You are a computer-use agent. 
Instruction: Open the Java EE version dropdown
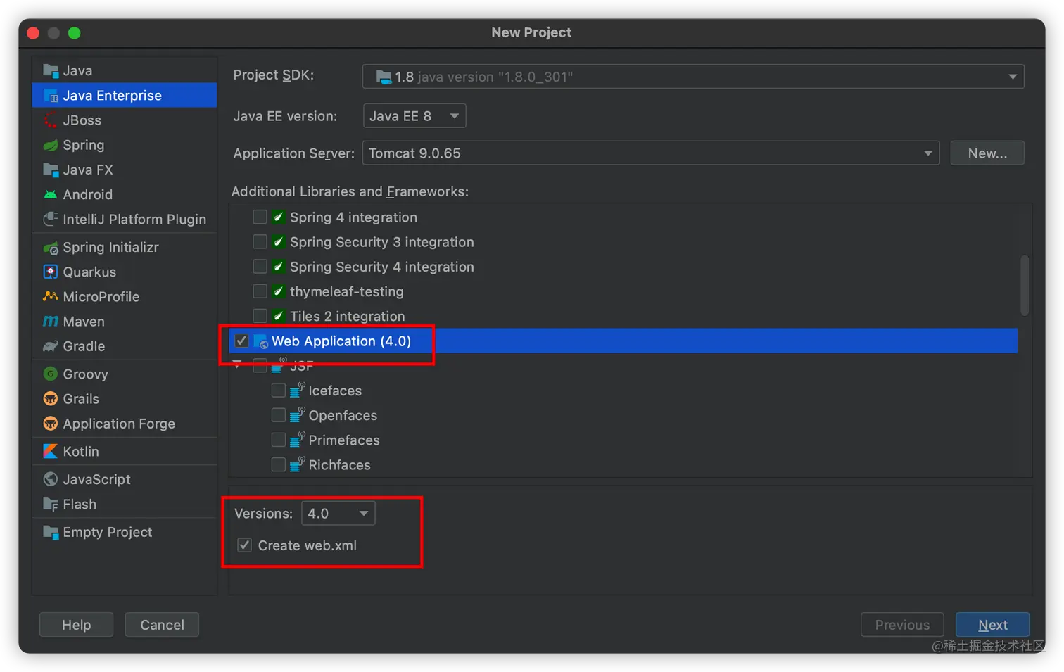click(x=414, y=116)
